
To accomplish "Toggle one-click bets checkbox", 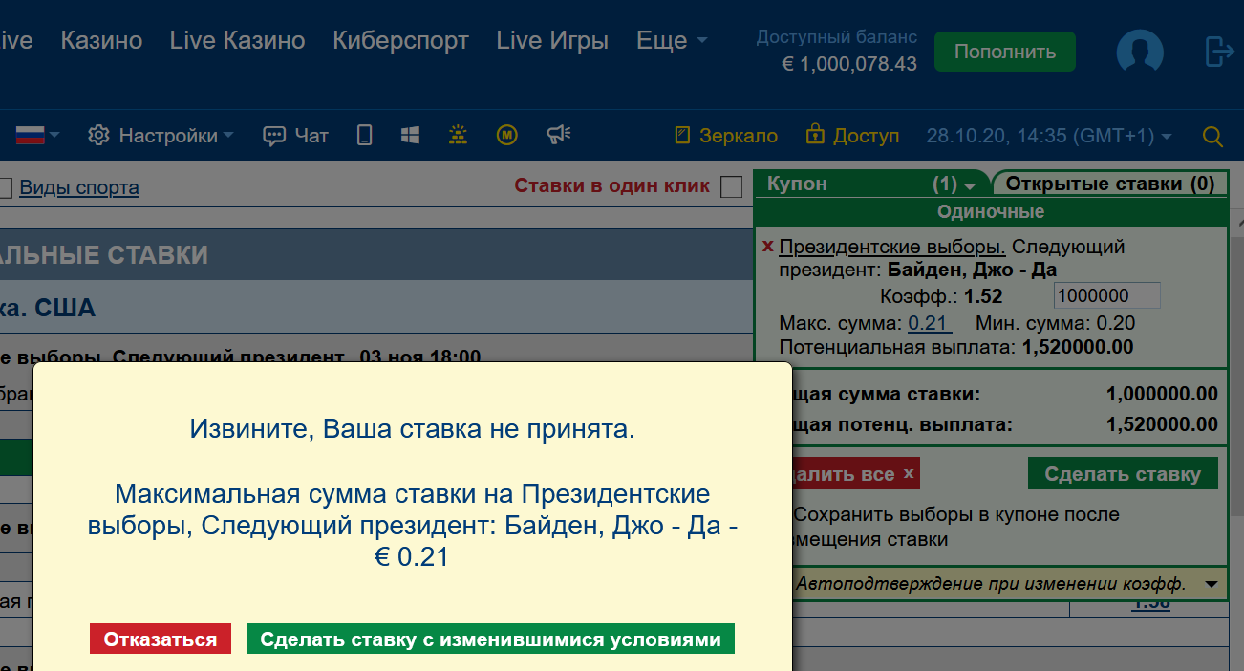I will pos(731,186).
